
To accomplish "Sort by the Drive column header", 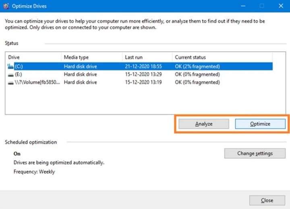I will tap(33, 57).
